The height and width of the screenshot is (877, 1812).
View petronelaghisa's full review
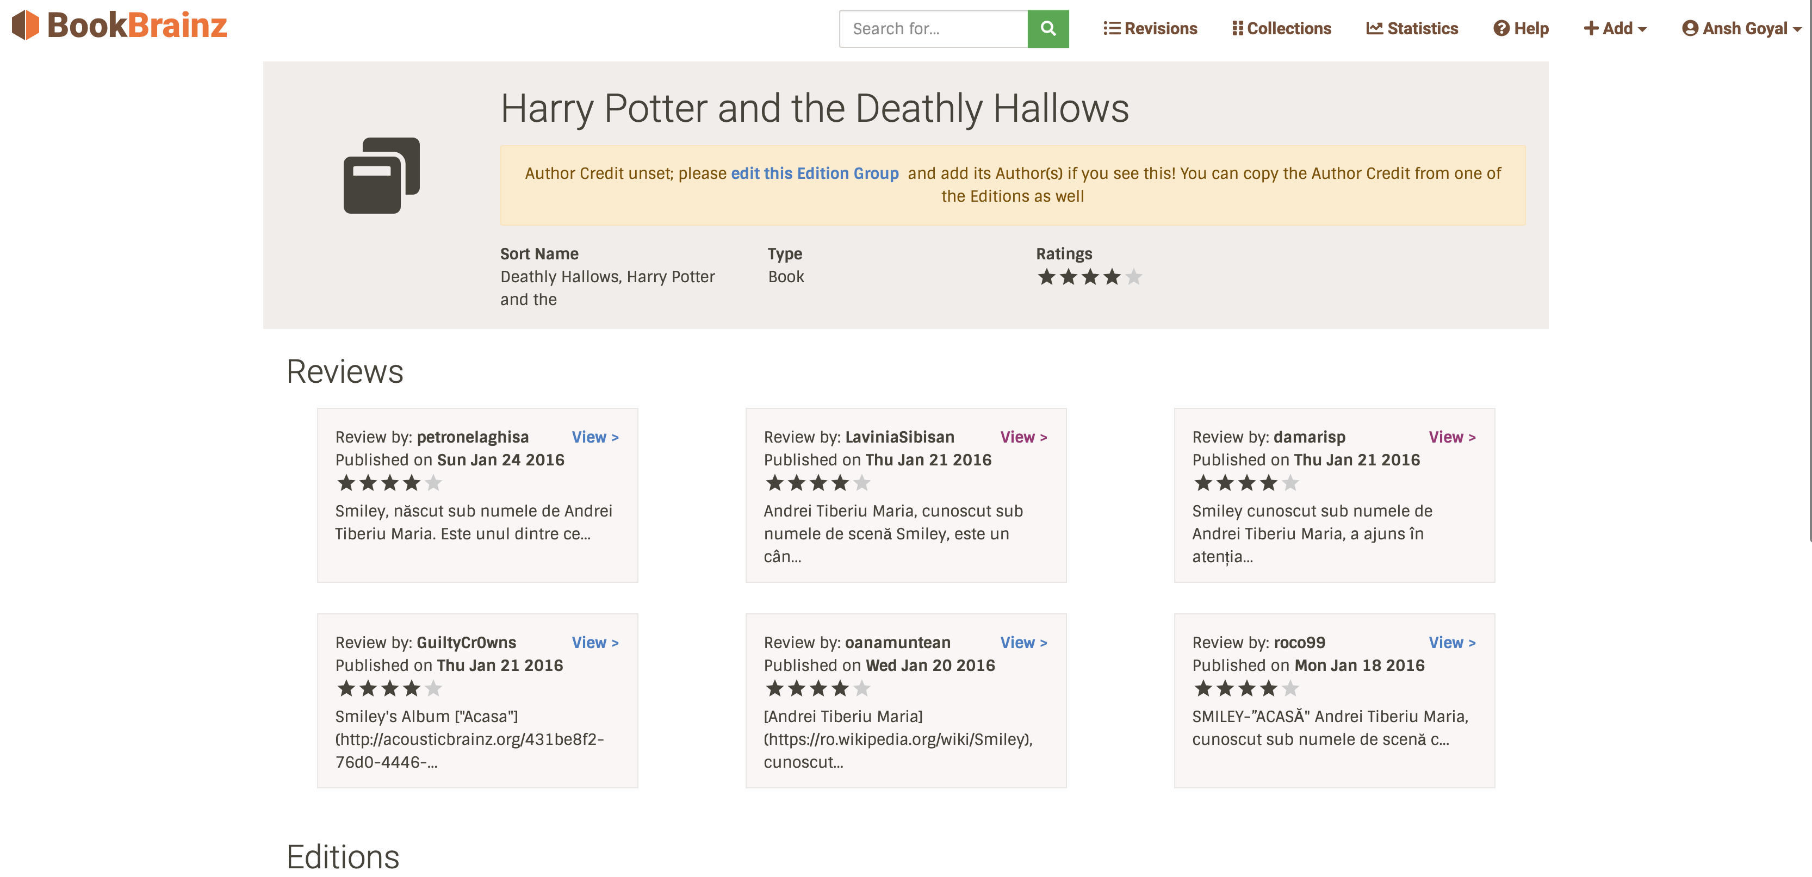[x=595, y=438]
